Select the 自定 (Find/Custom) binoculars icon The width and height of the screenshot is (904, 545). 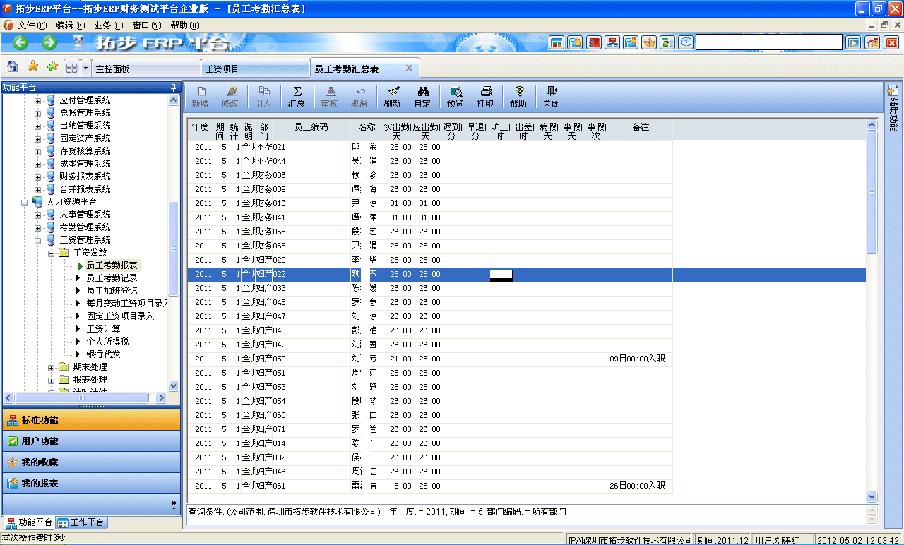click(423, 97)
